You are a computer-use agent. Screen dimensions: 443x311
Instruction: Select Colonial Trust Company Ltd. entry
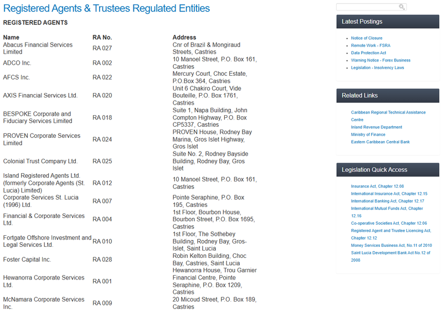(40, 161)
